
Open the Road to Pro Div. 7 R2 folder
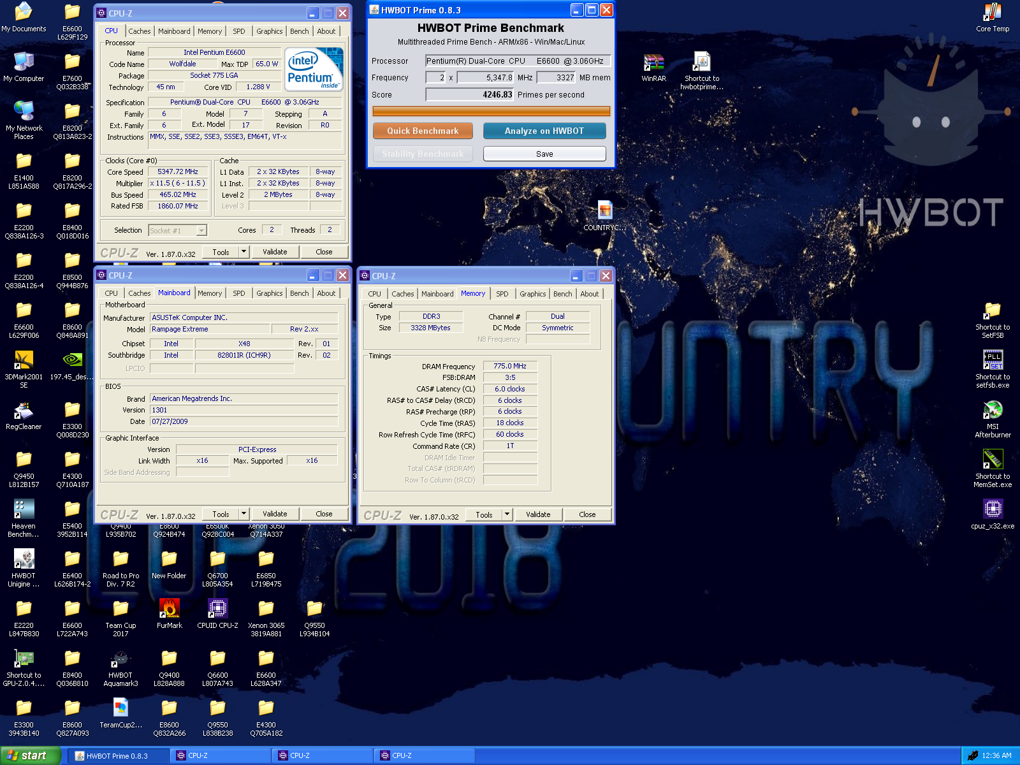click(120, 559)
